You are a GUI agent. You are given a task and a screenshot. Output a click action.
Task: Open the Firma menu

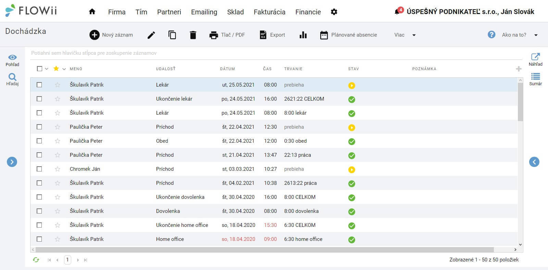[117, 12]
